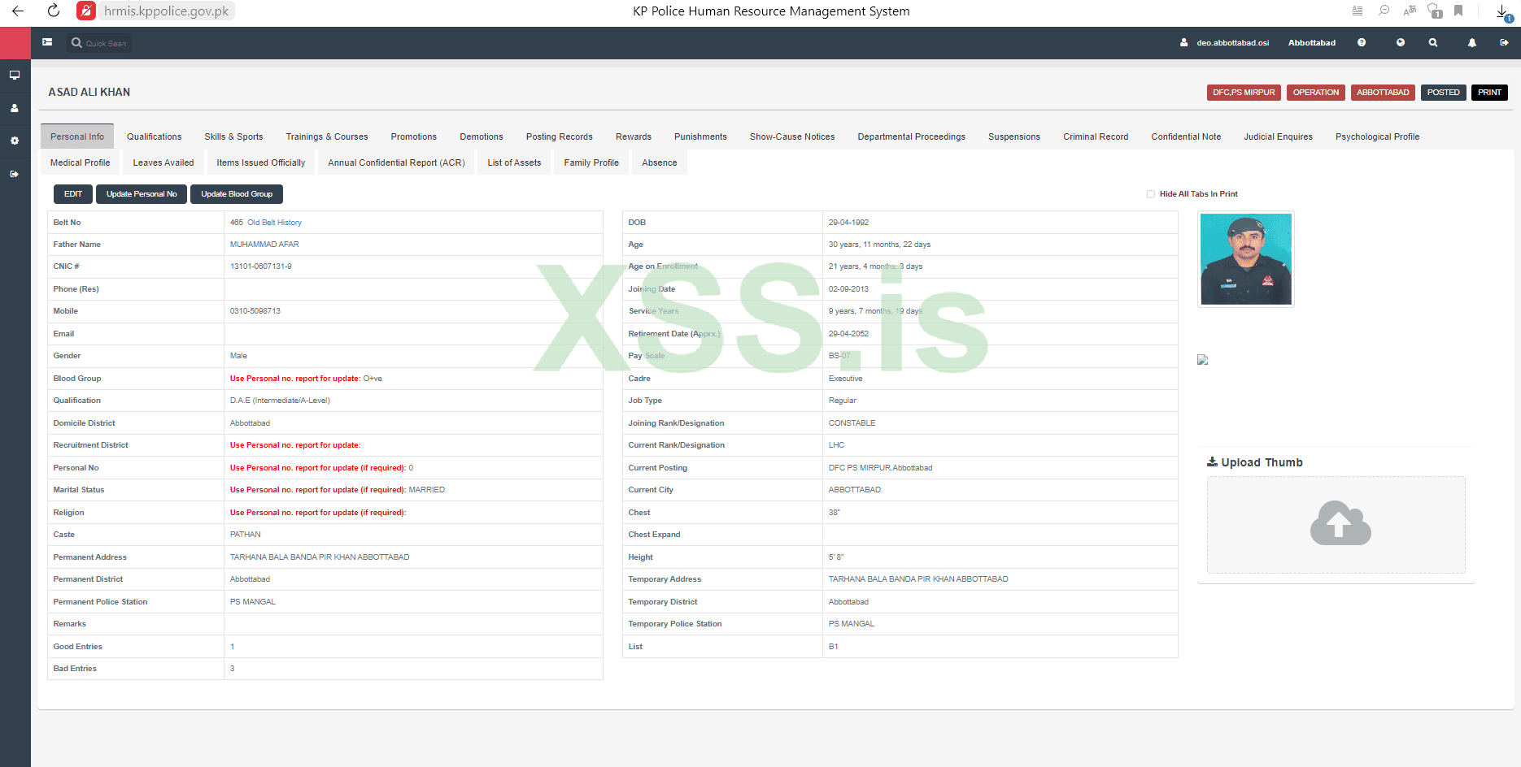This screenshot has height=767, width=1521.
Task: Open the Punishments tab
Action: click(701, 136)
